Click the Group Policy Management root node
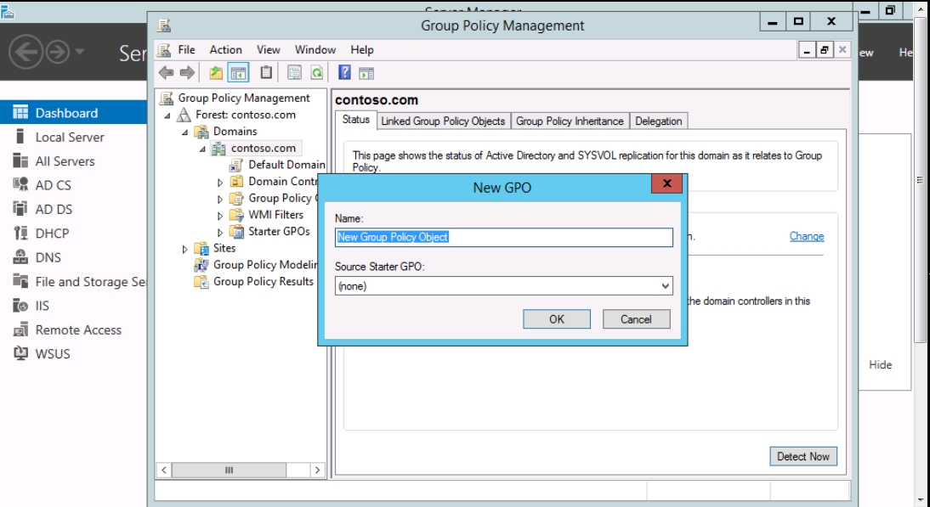930x507 pixels. [x=244, y=98]
